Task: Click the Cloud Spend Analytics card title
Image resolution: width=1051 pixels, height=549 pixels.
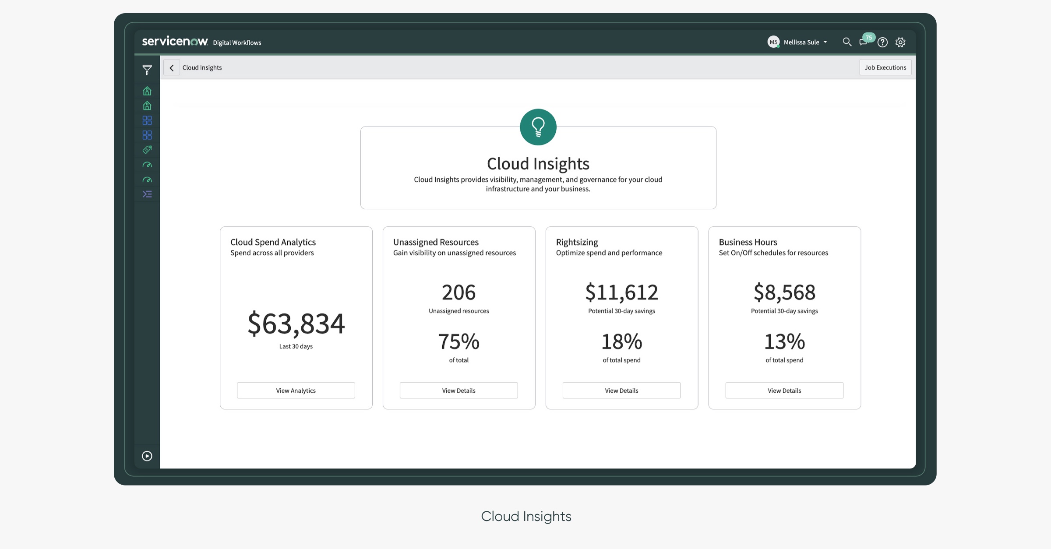Action: click(273, 242)
